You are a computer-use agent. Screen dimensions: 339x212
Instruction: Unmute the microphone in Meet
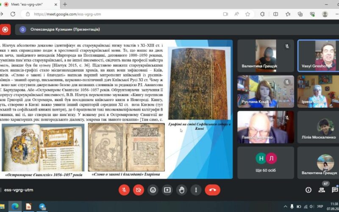(x=124, y=190)
